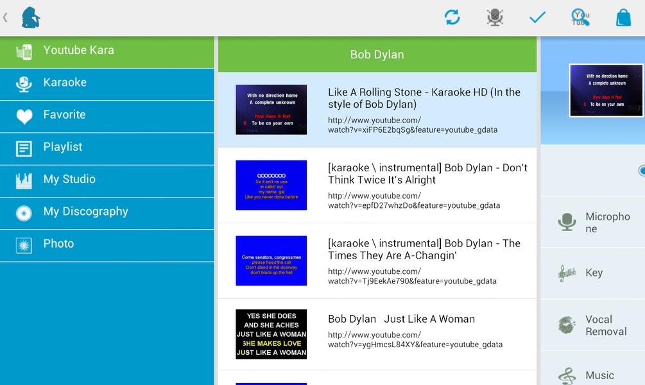Image resolution: width=645 pixels, height=385 pixels.
Task: Open Don't Think Twice It's Alright thumbnail
Action: point(271,185)
